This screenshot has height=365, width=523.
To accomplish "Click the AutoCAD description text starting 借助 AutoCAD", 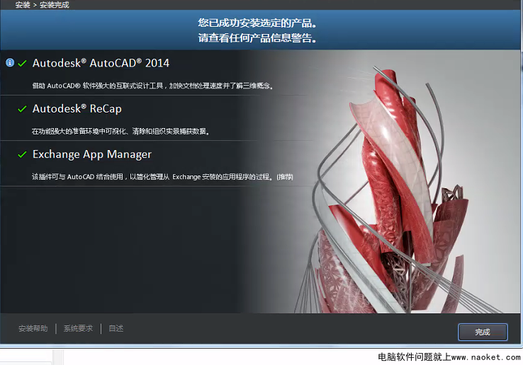I will (153, 86).
